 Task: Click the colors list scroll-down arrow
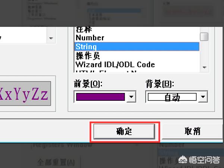point(204,67)
